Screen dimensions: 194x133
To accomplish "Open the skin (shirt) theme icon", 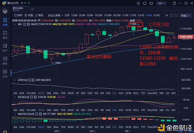I will 151,3.
